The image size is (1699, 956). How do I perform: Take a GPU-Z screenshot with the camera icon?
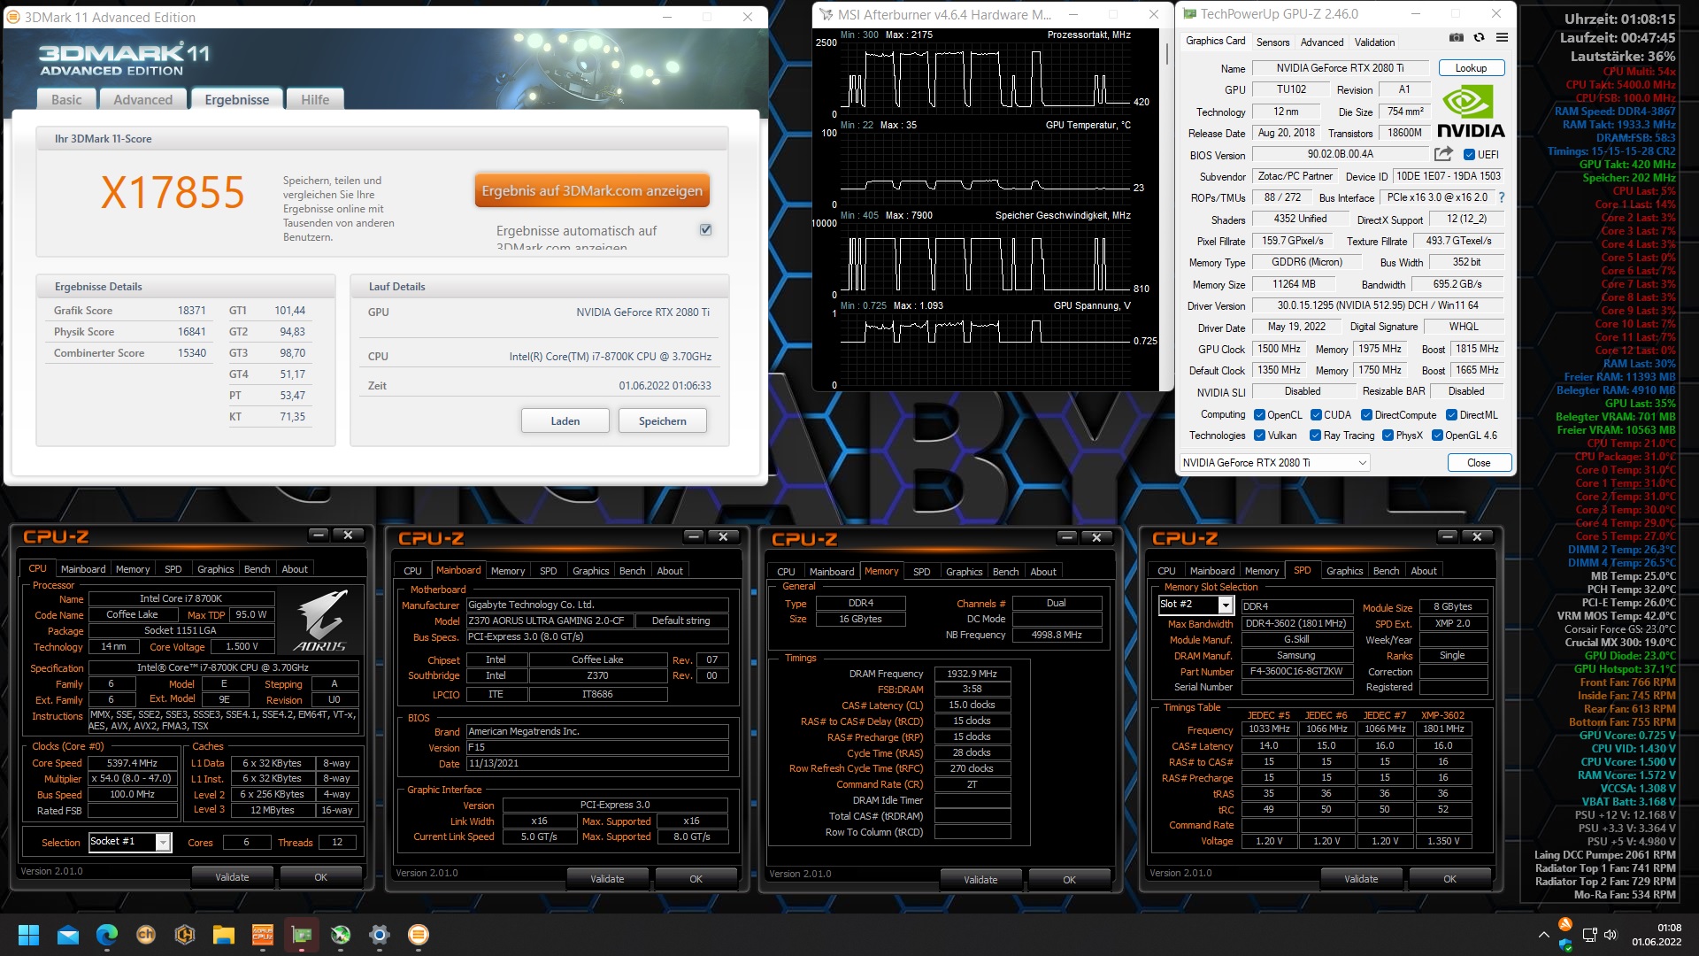tap(1456, 38)
